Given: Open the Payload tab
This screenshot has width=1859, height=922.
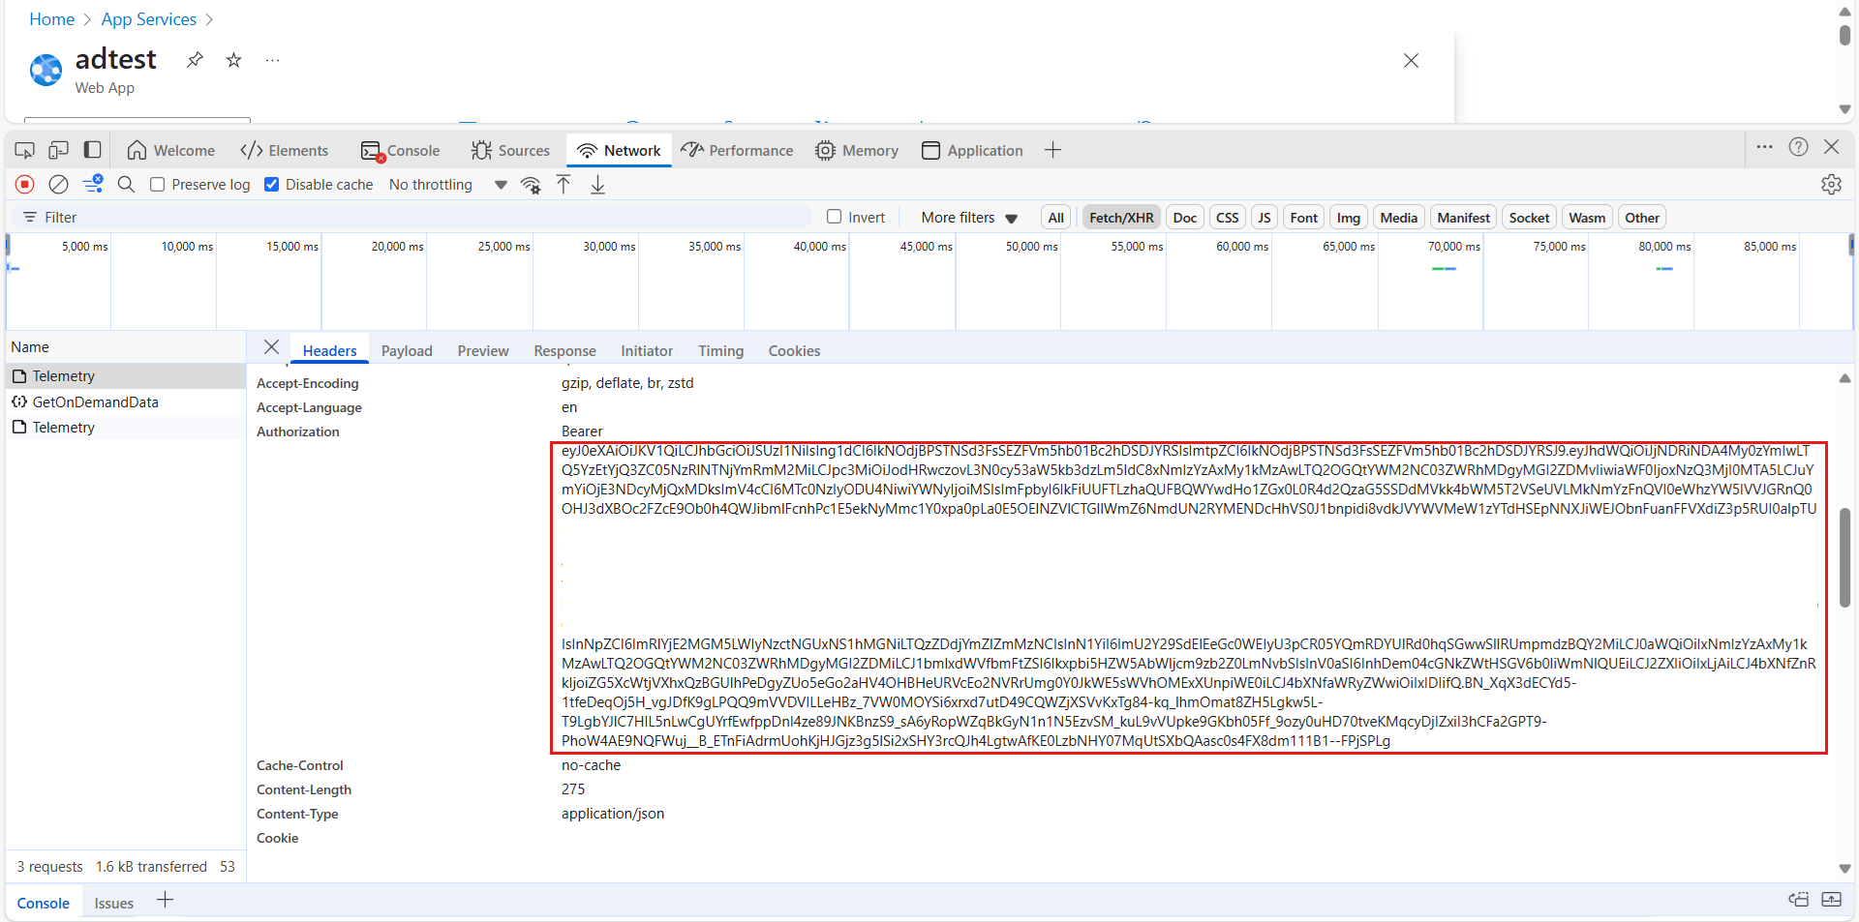Looking at the screenshot, I should 407,350.
